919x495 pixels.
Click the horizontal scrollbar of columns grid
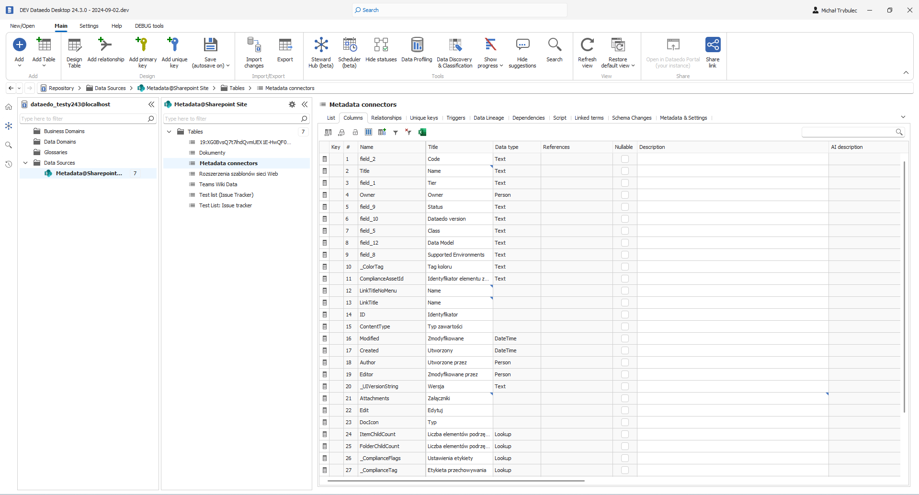[456, 480]
